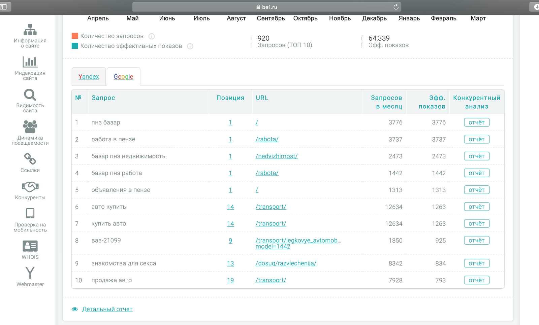The image size is (539, 325).
Task: Click the eye icon beside Детальный отчет
Action: click(75, 309)
